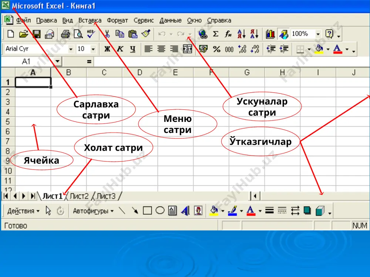Screen dimensions: 370x277
Task: Click Increase Decimal icon
Action: pos(242,49)
